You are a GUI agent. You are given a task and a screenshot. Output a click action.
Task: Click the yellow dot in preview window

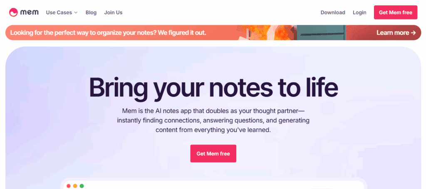tap(75, 186)
